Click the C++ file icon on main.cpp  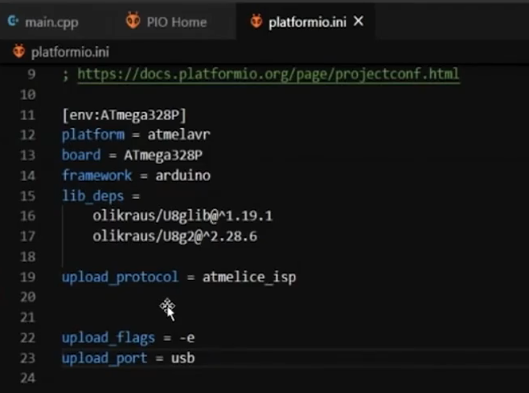(x=13, y=22)
